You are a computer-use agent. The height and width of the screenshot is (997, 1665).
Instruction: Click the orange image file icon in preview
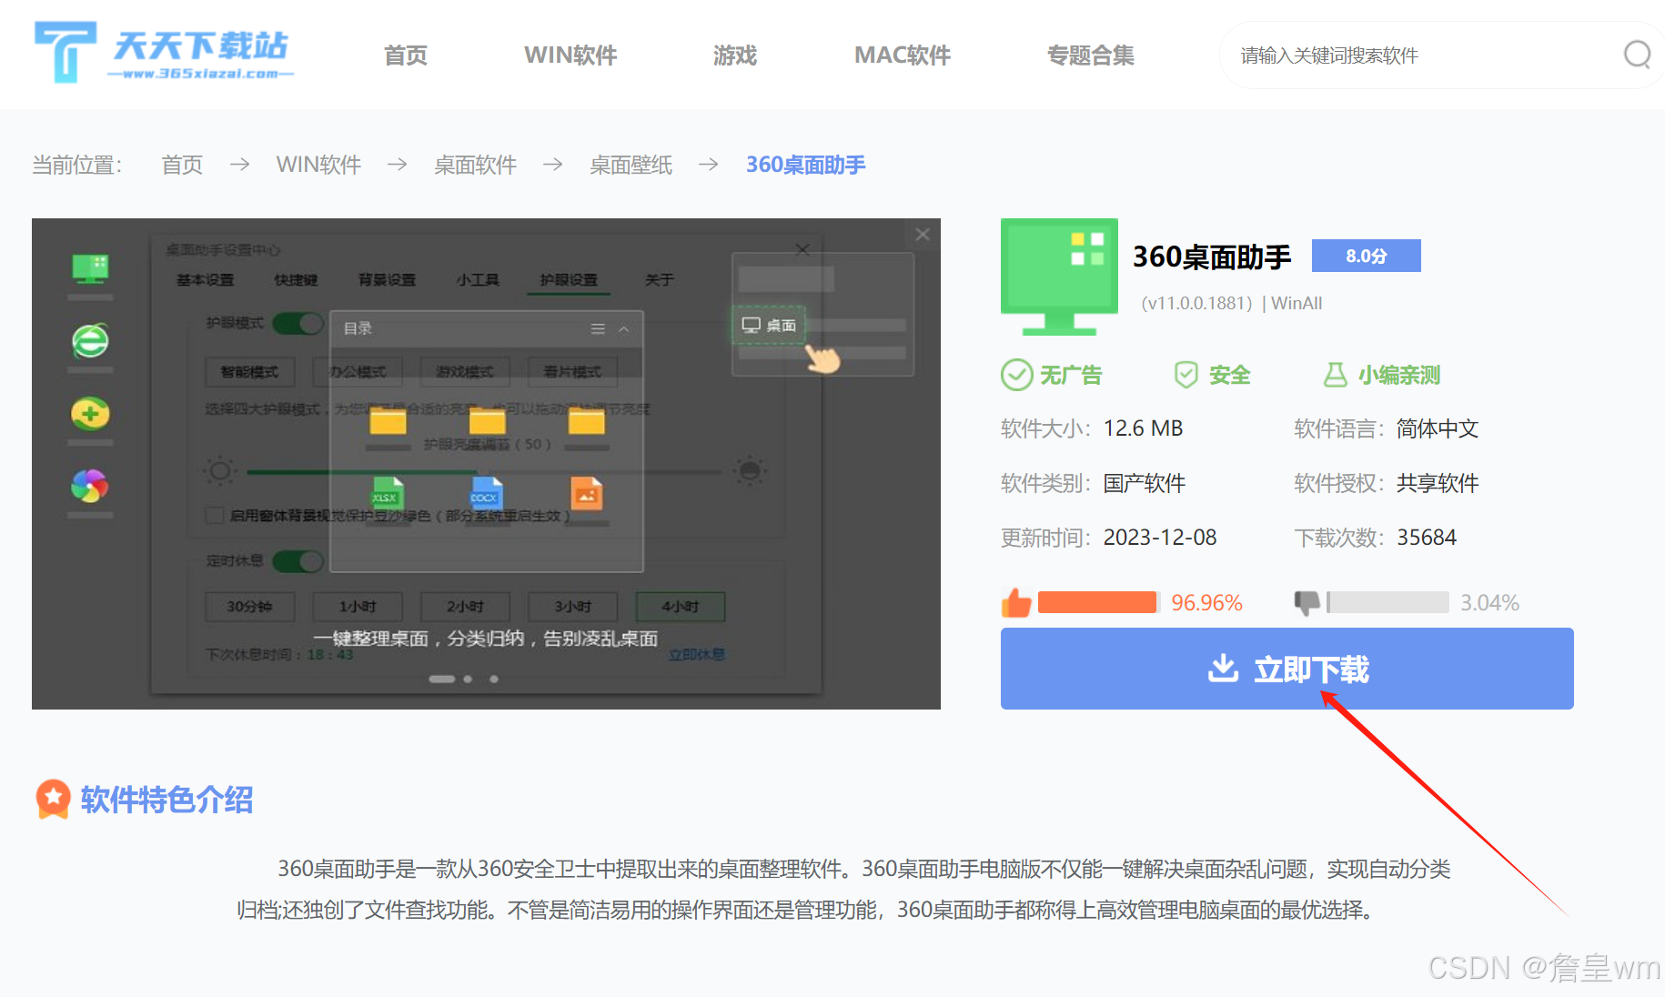(586, 493)
